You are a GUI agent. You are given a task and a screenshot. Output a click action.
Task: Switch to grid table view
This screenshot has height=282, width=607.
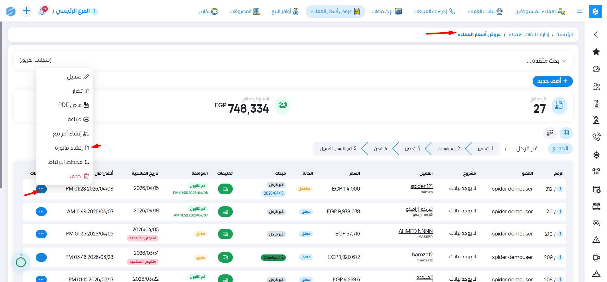tap(566, 133)
